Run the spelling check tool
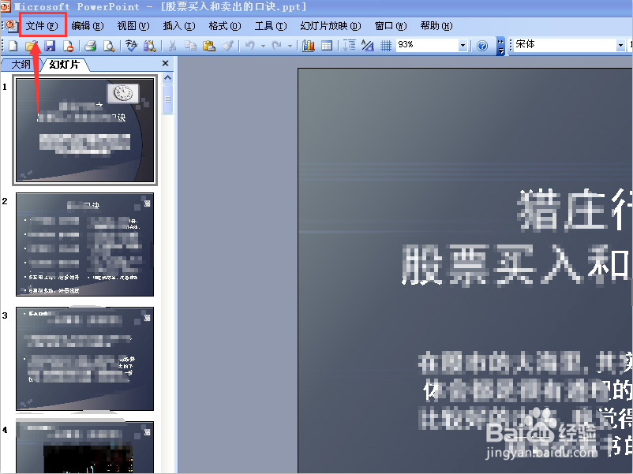The height and width of the screenshot is (474, 633). pos(130,46)
